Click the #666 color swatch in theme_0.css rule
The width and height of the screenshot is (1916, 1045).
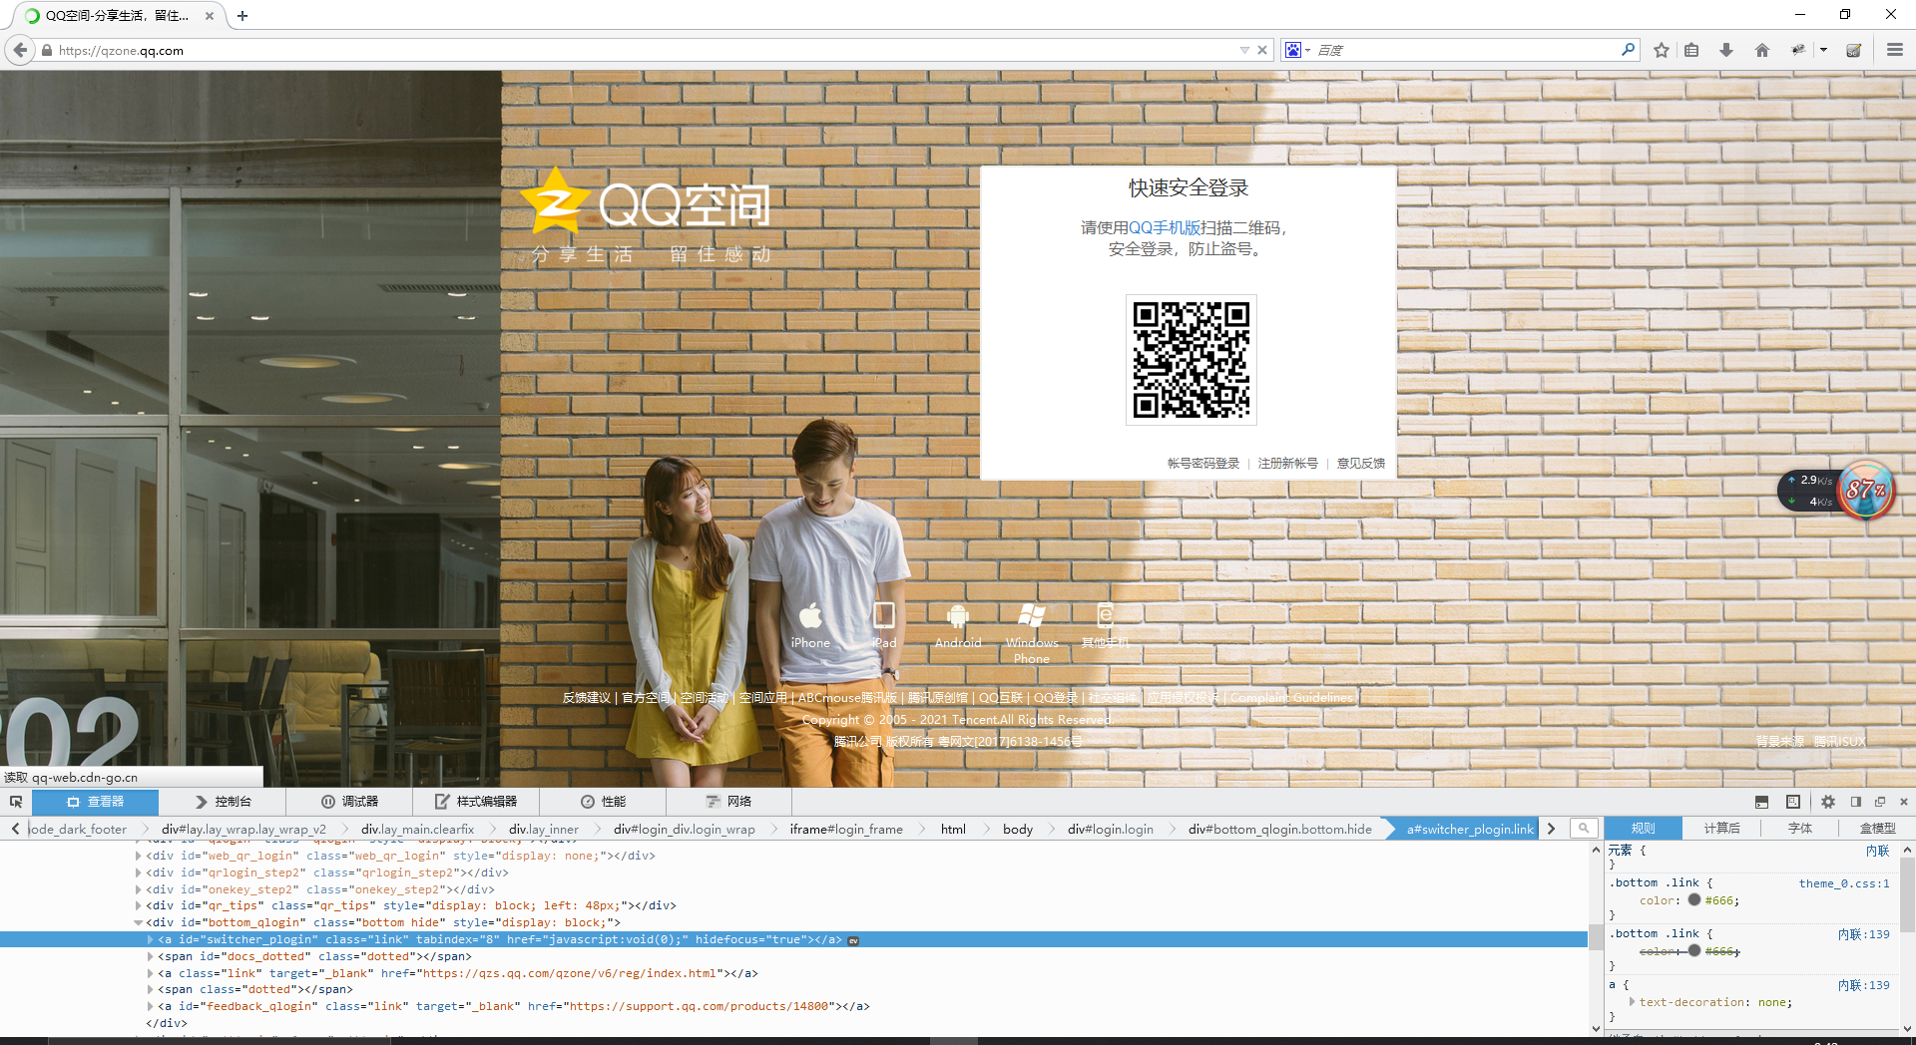(x=1694, y=900)
